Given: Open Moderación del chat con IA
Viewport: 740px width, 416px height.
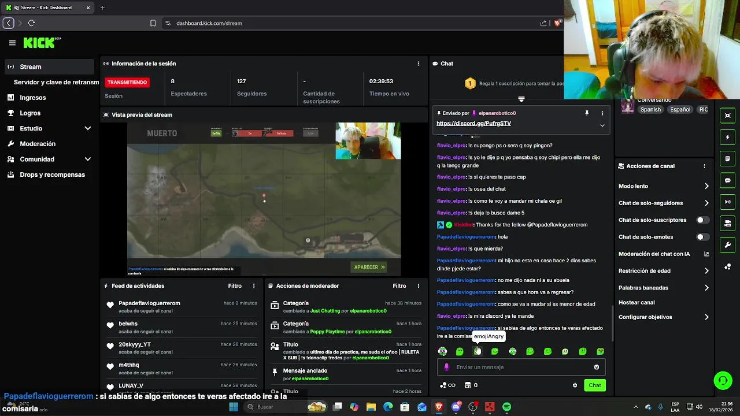Looking at the screenshot, I should [x=663, y=254].
